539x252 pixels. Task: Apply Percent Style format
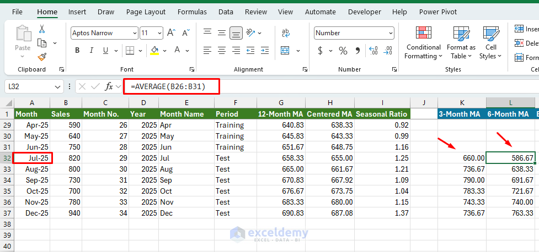(343, 51)
